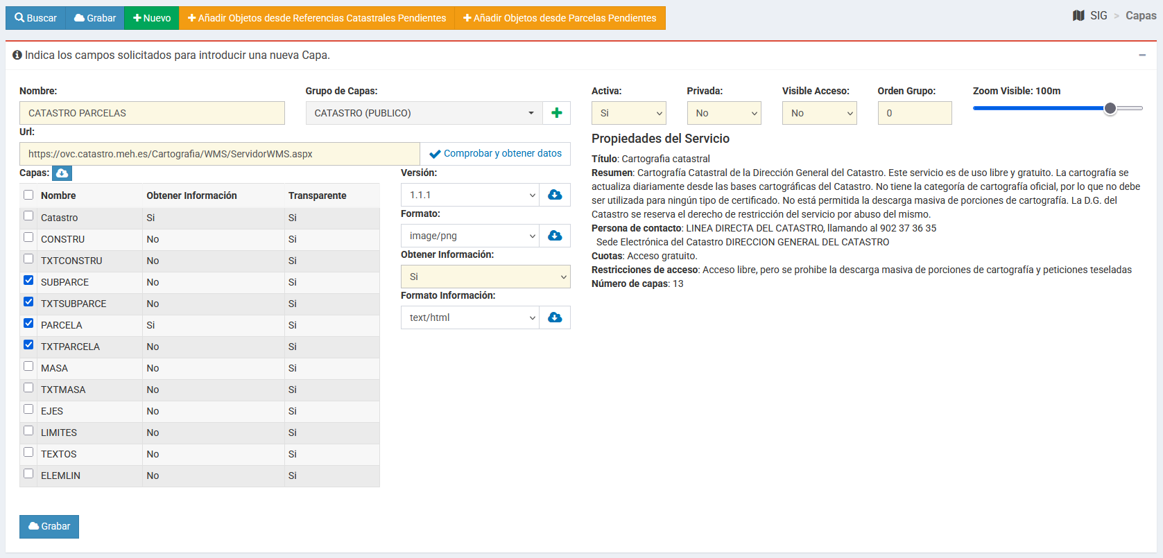
Task: Click Añadir Objetos desde Parcelas Pendientes
Action: click(560, 18)
